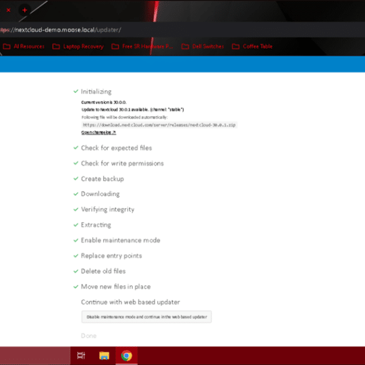365x365 pixels.
Task: Click the Move new files in place checkmark
Action: tap(75, 286)
